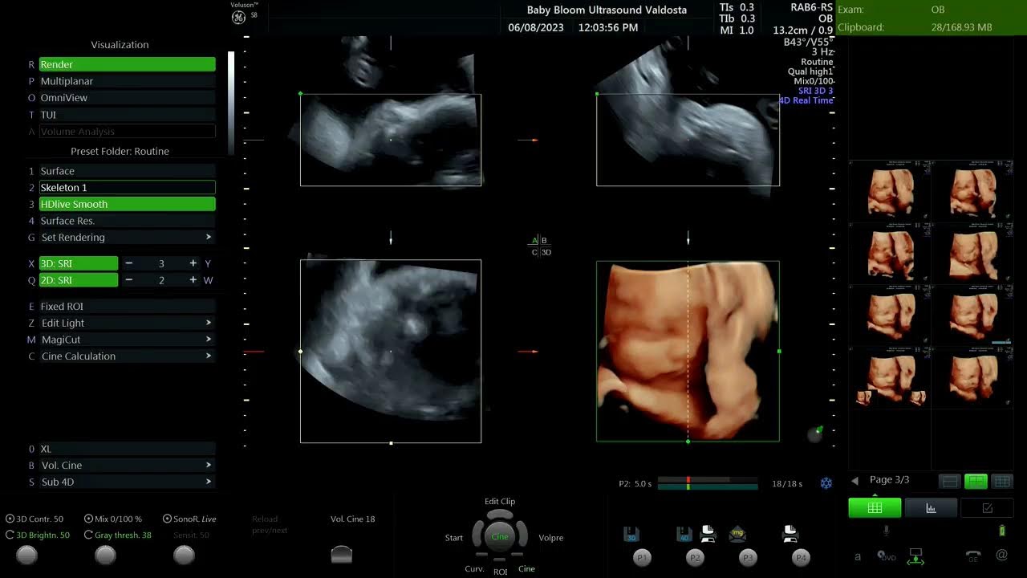Click the knob below 3D Brightn.

click(x=27, y=555)
